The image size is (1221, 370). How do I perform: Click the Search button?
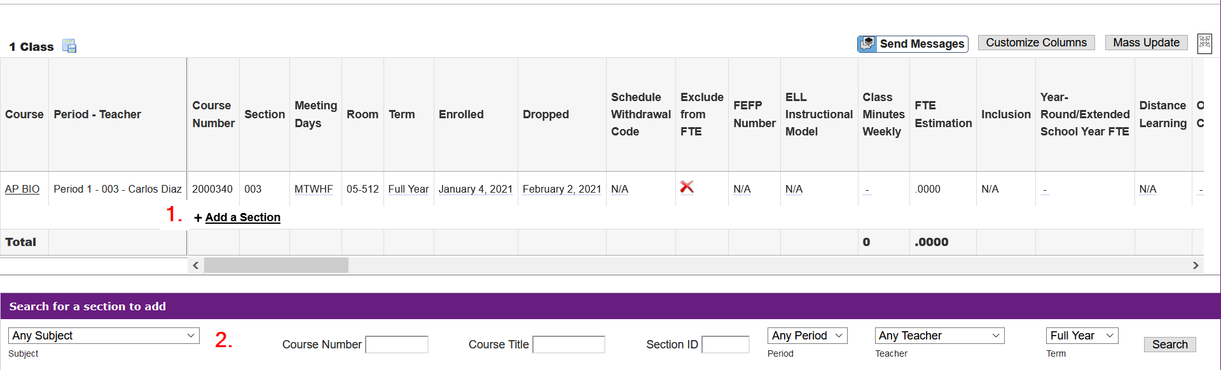(1169, 344)
